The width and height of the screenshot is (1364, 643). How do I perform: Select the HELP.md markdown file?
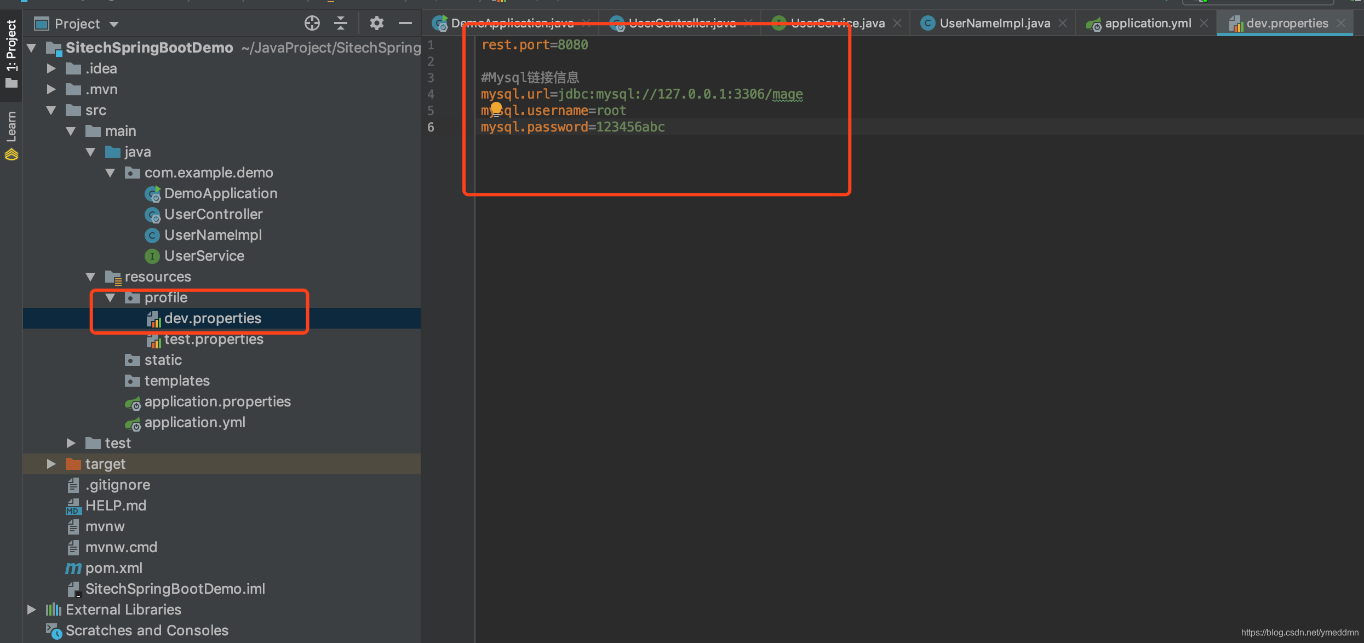click(x=115, y=506)
